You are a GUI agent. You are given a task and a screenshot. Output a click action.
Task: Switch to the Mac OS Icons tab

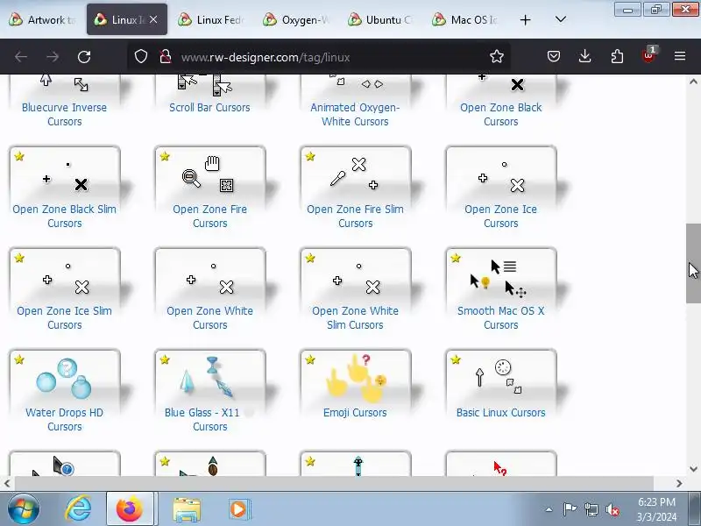pos(466,19)
